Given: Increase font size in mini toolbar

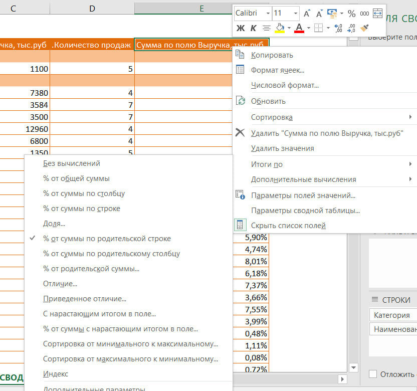Looking at the screenshot, I should (307, 14).
